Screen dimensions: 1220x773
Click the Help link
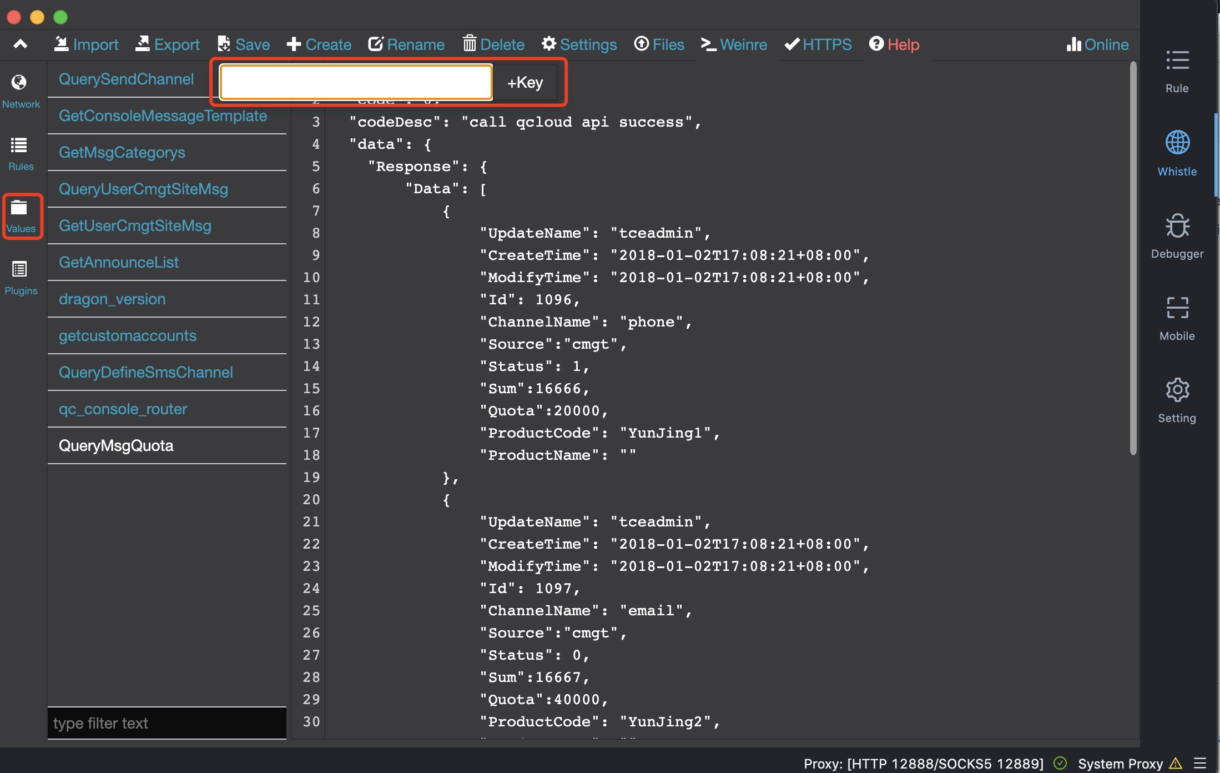tap(894, 44)
